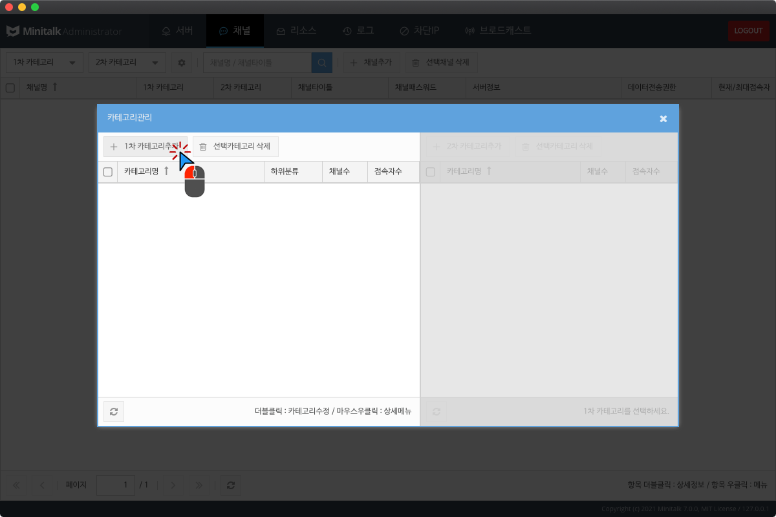Click the LOGOUT button
Image resolution: width=776 pixels, height=517 pixels.
click(748, 30)
